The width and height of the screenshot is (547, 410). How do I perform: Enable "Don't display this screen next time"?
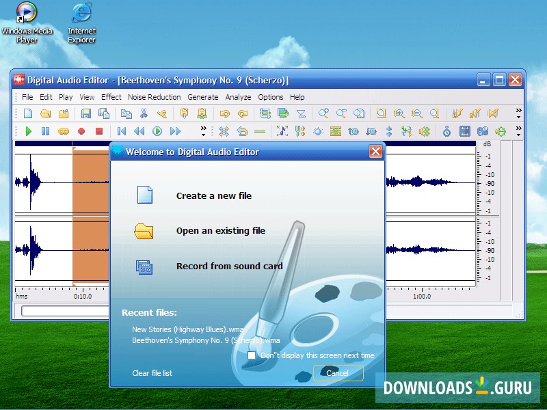pyautogui.click(x=252, y=355)
